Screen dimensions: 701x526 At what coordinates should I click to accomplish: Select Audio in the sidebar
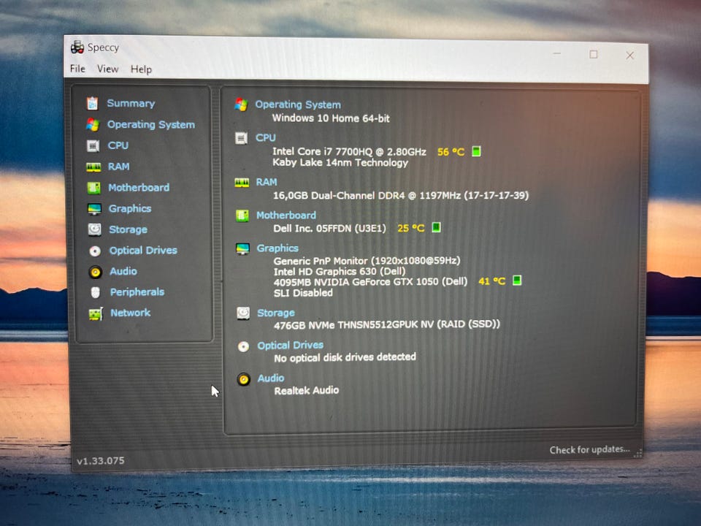pyautogui.click(x=123, y=271)
